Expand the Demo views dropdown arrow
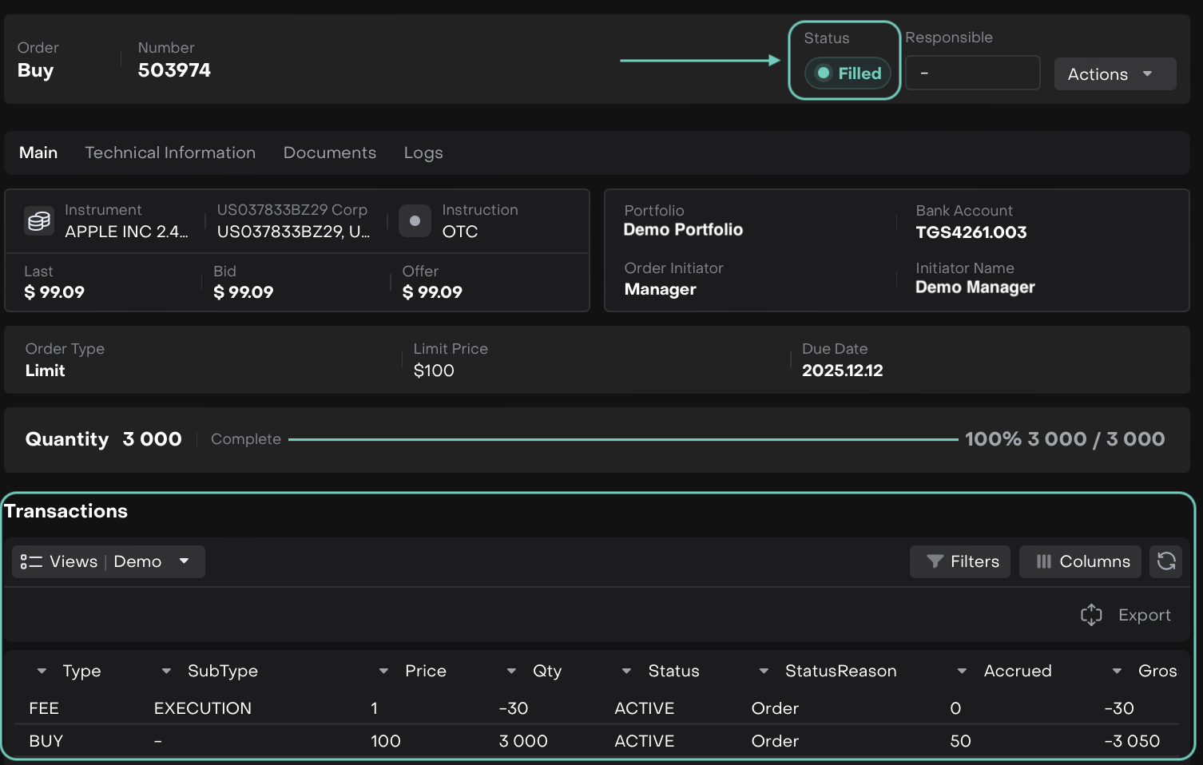 point(185,561)
